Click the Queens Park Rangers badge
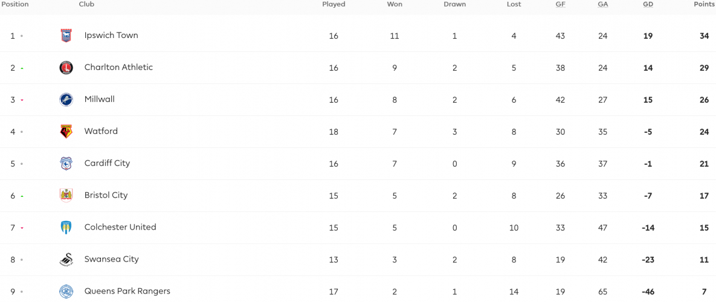The height and width of the screenshot is (302, 716). tap(66, 291)
